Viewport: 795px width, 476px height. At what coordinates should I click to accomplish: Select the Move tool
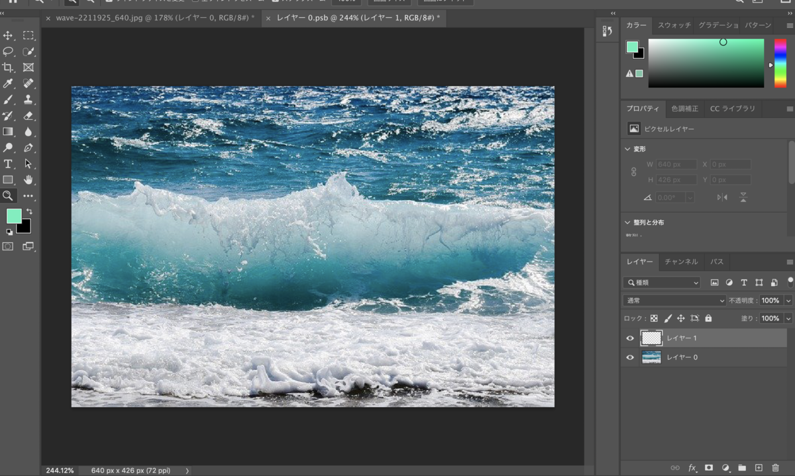click(x=9, y=36)
